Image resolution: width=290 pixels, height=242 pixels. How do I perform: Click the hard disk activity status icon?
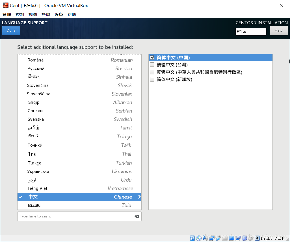click(x=192, y=238)
